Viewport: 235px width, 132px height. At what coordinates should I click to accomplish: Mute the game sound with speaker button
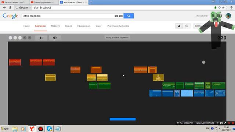(x=55, y=38)
